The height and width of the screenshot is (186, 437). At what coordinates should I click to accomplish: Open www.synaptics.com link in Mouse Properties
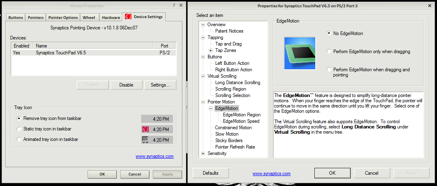coord(155,157)
